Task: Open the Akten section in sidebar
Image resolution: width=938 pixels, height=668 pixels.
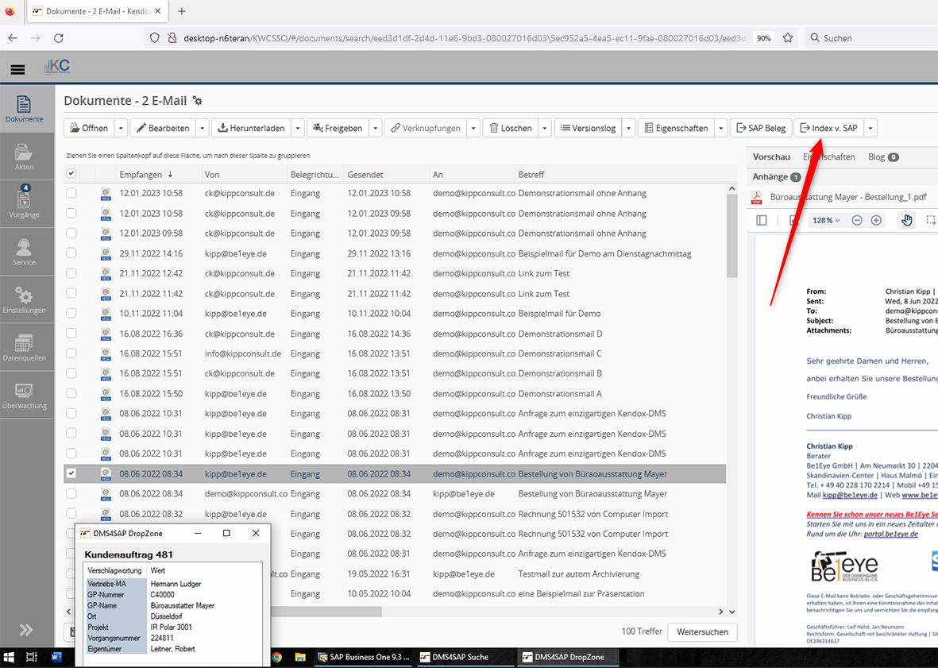Action: tap(24, 157)
